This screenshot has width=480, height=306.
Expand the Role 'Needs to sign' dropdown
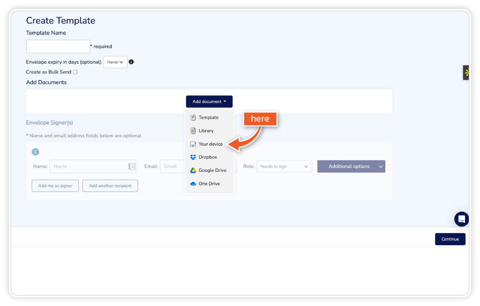pos(284,167)
